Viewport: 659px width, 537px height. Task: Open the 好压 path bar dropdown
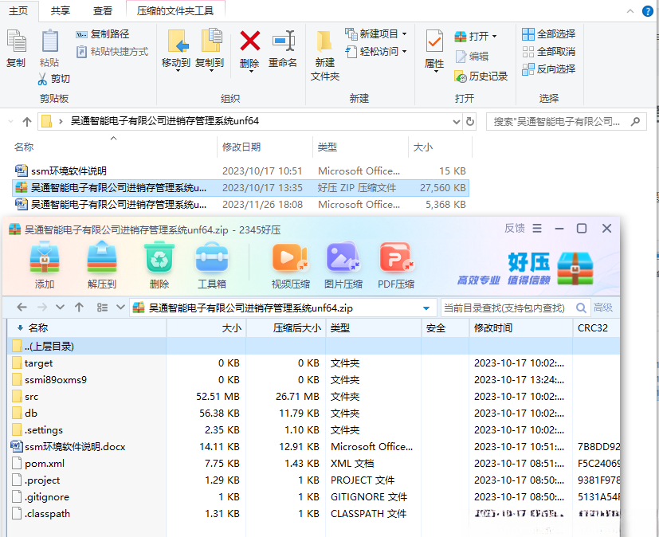click(426, 308)
